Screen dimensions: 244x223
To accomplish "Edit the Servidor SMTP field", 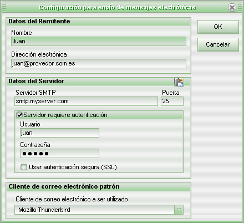I will click(x=86, y=101).
